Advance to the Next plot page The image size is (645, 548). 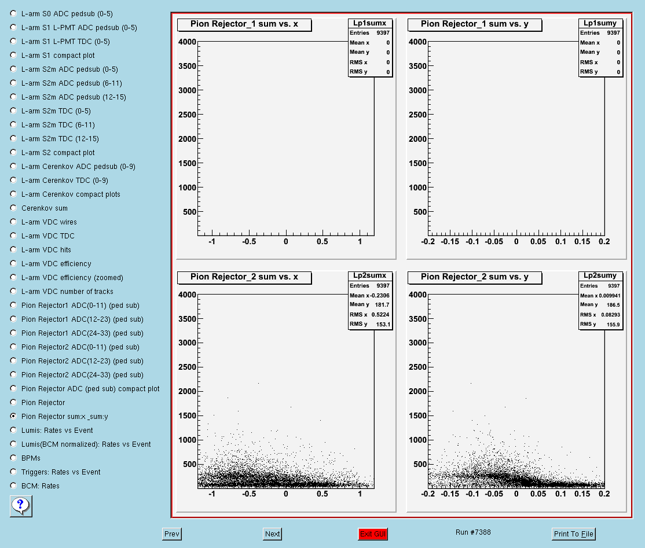tap(273, 534)
